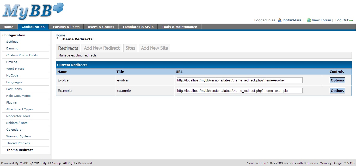Go to Users & Groups section

click(101, 27)
